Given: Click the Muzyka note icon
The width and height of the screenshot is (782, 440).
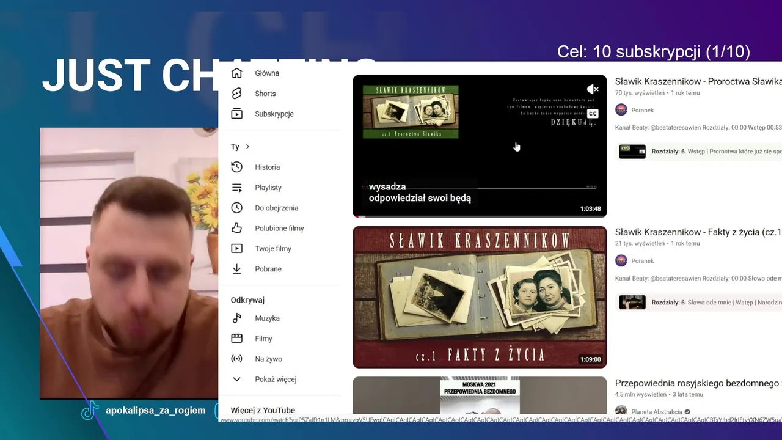Looking at the screenshot, I should [x=237, y=318].
